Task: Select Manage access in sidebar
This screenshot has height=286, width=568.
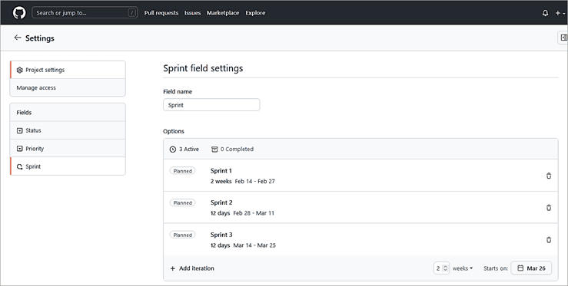Action: point(68,87)
